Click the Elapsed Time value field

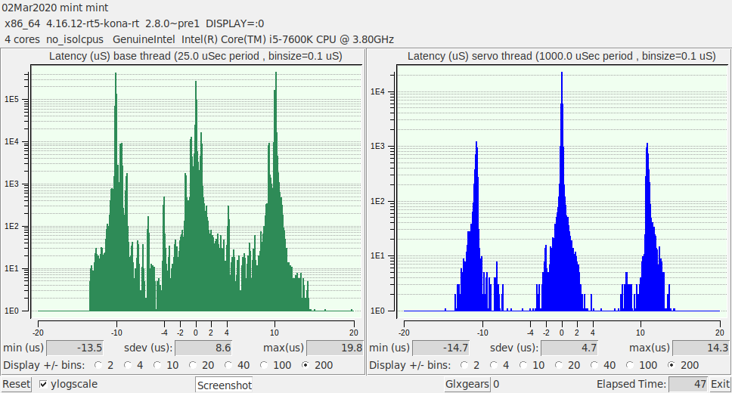click(689, 384)
